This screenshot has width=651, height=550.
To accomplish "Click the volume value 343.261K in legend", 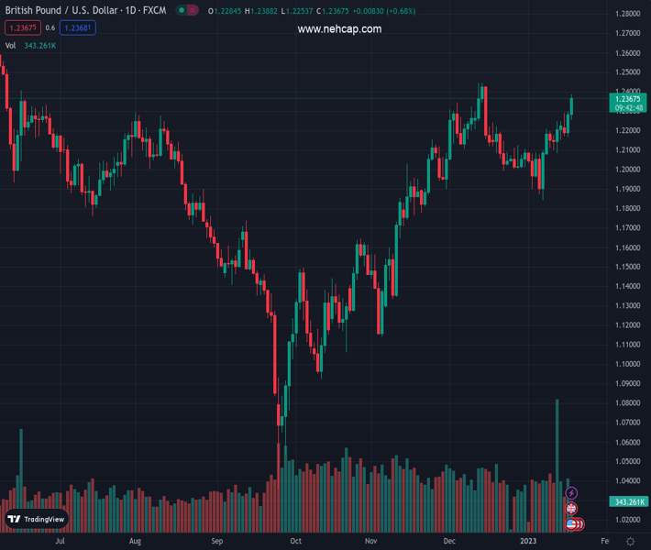I will (x=40, y=45).
